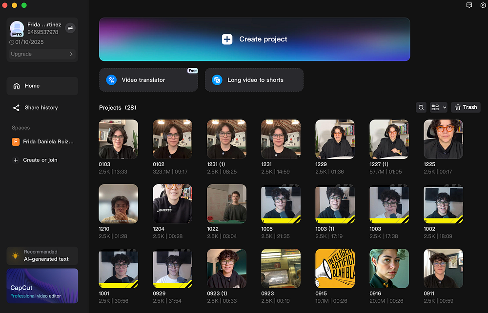
Task: Open project 0103 thumbnail
Action: click(x=118, y=139)
